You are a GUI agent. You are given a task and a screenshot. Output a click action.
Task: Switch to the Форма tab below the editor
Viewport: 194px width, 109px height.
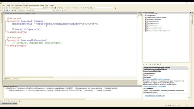pyautogui.click(x=7, y=79)
